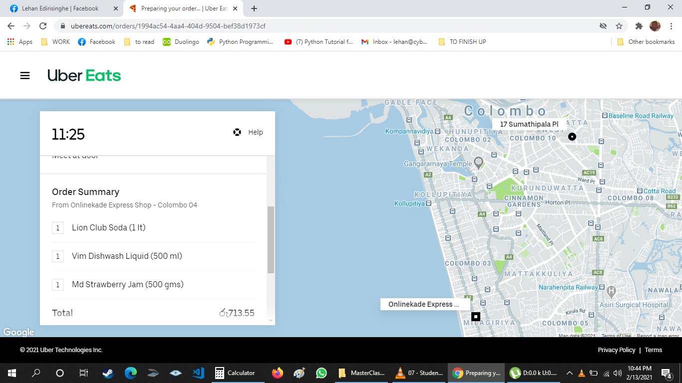
Task: Click the Narahenpita Railway station icon
Action: coord(602,287)
